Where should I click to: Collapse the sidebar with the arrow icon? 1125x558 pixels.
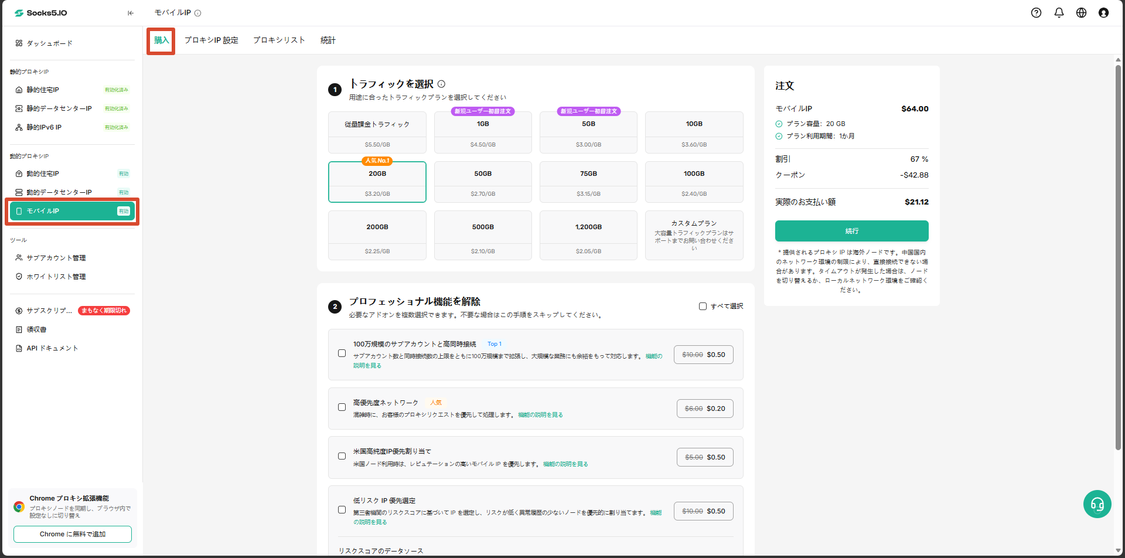[x=131, y=13]
